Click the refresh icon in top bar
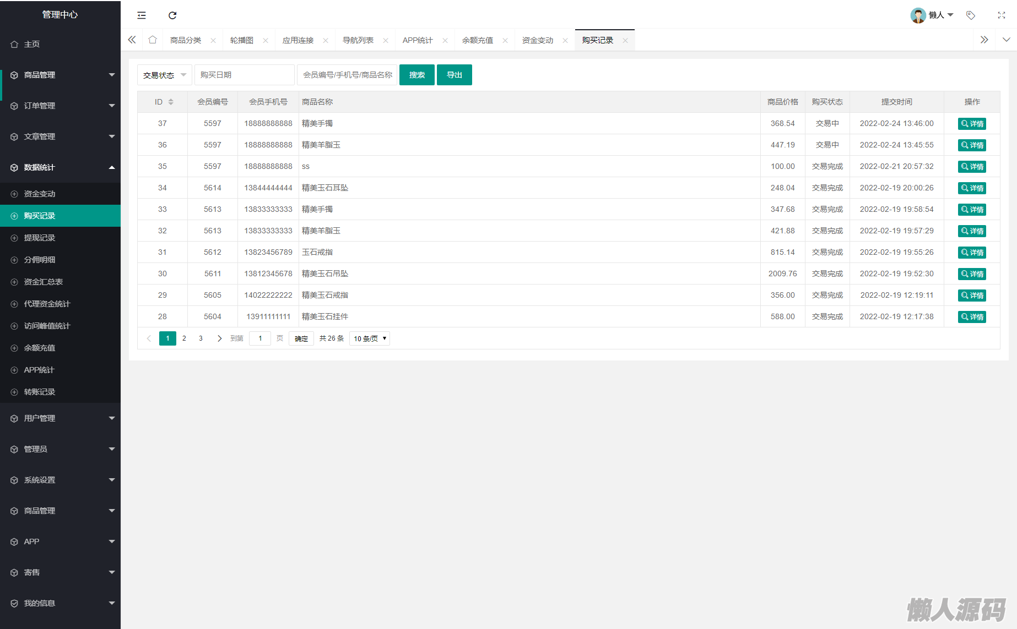 click(172, 15)
